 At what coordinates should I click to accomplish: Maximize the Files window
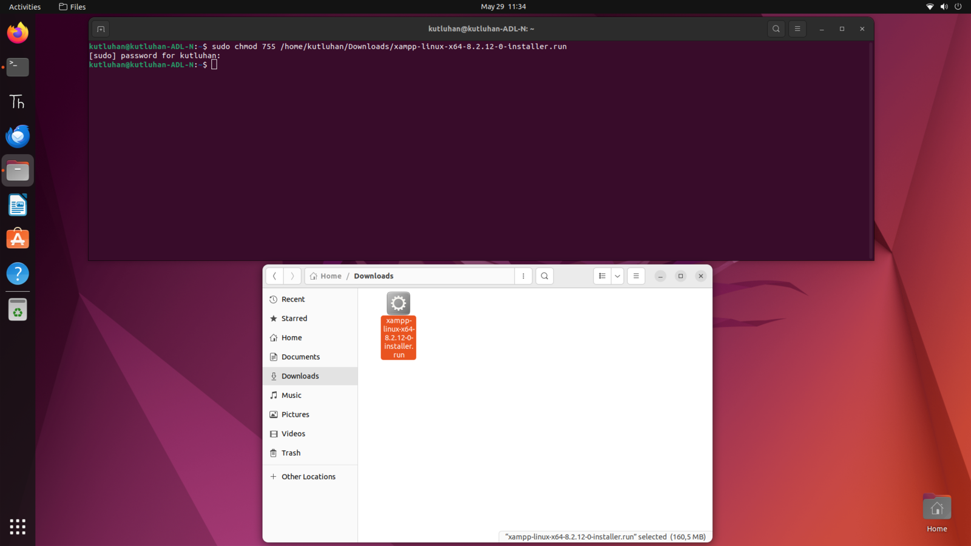click(680, 276)
